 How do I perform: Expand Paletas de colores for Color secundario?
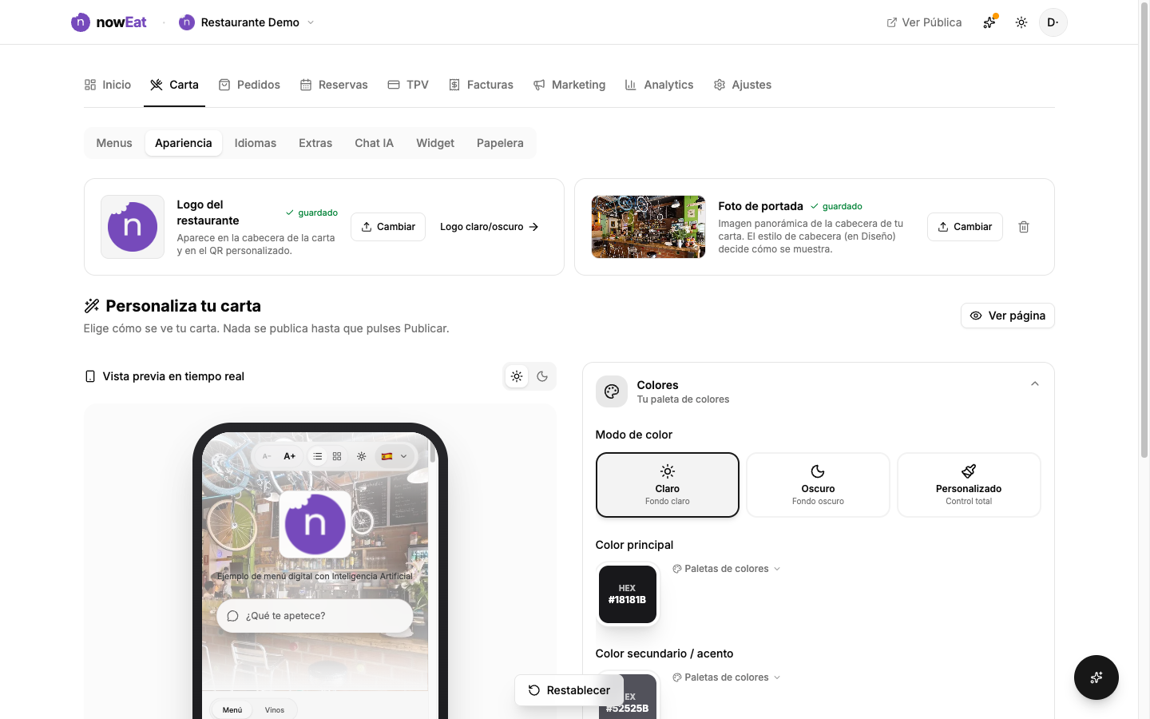pyautogui.click(x=727, y=677)
